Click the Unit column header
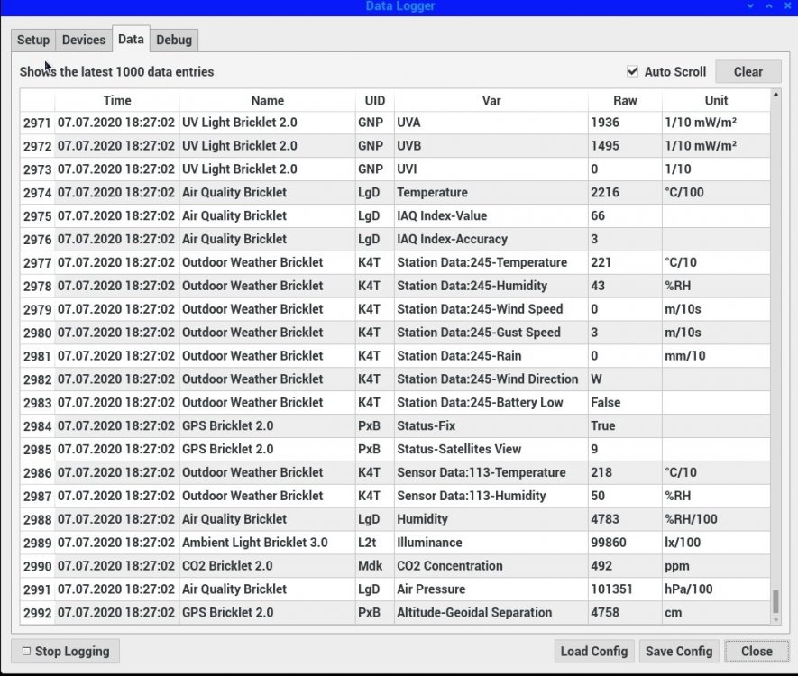Image resolution: width=798 pixels, height=676 pixels. click(x=716, y=100)
